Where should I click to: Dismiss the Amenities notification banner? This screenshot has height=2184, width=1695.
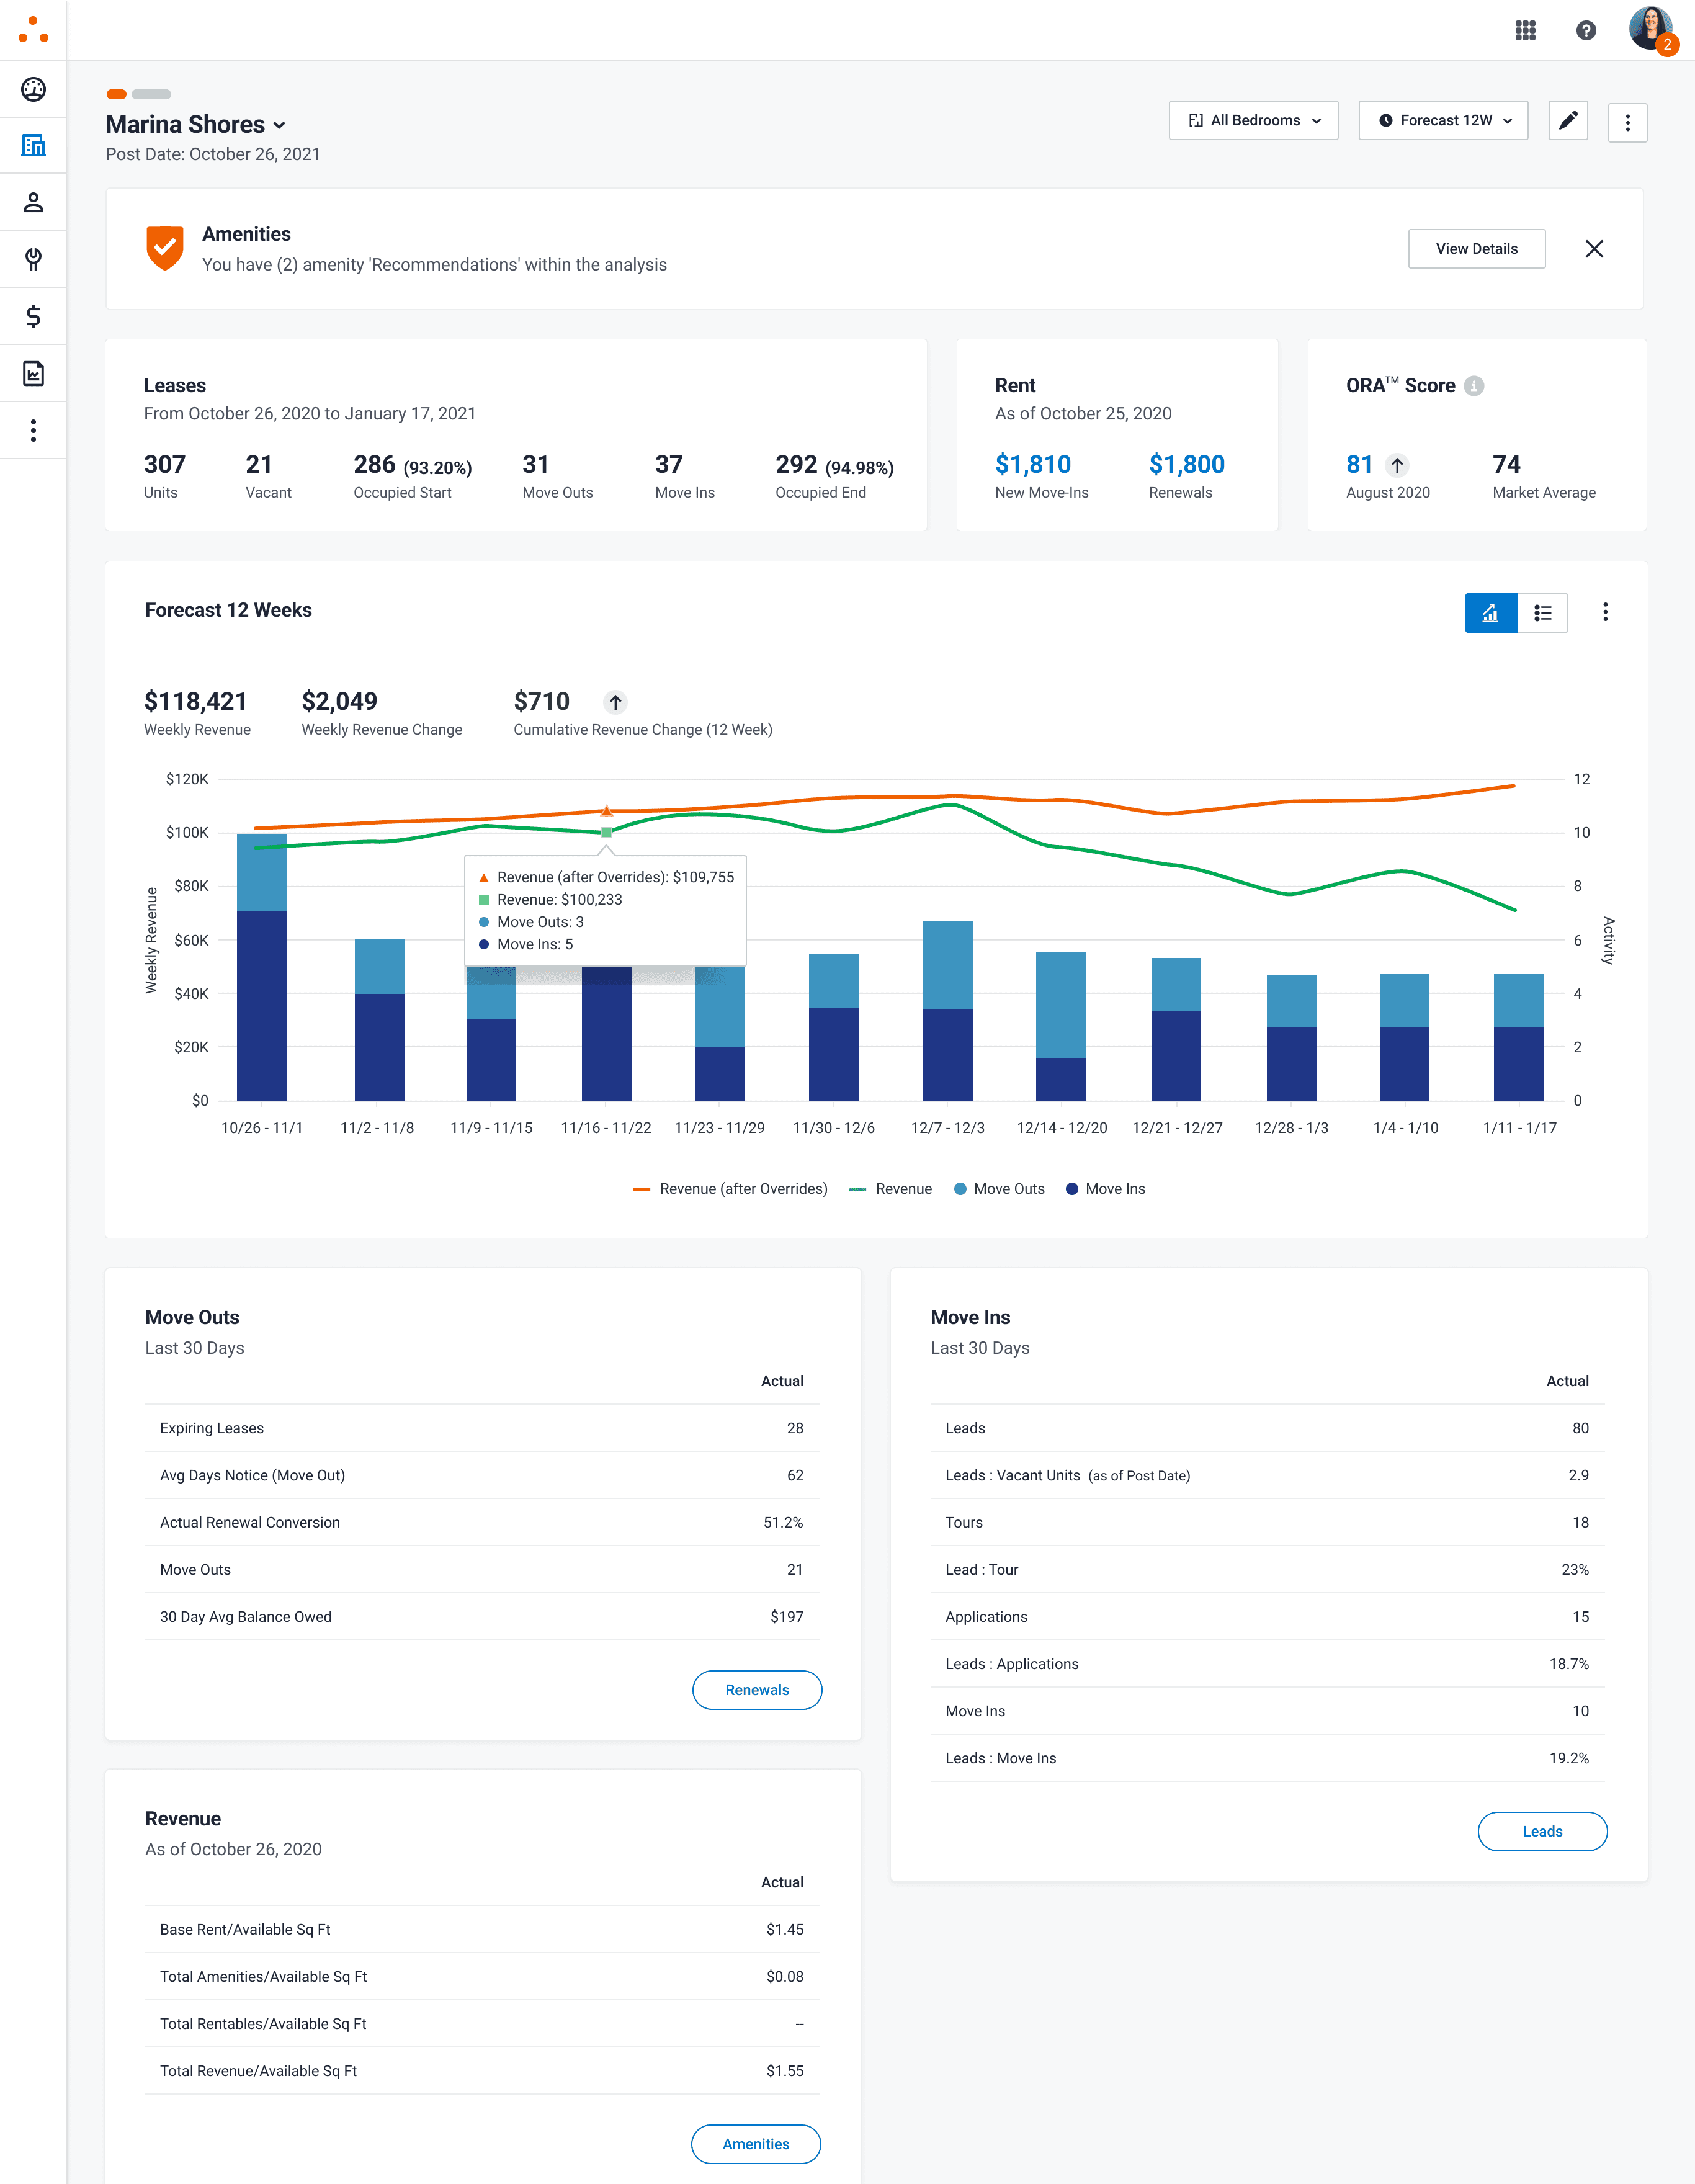pos(1594,249)
